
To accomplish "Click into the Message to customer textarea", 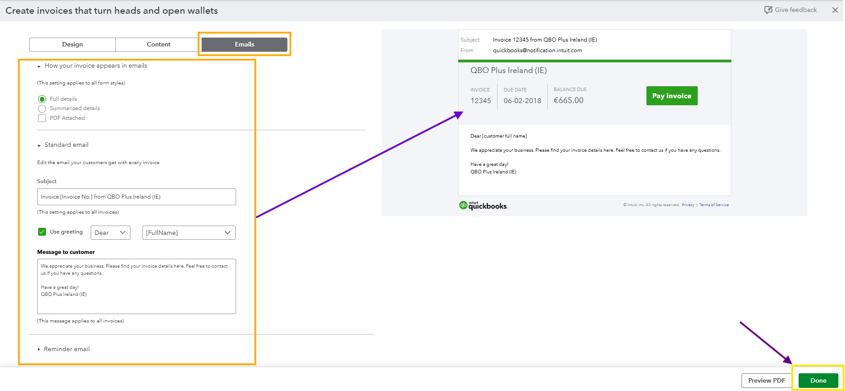I will 137,287.
